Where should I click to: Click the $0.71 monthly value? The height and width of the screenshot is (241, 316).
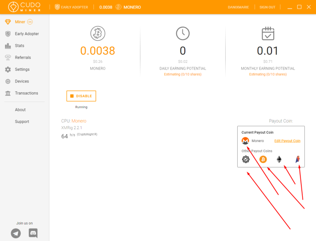268,61
